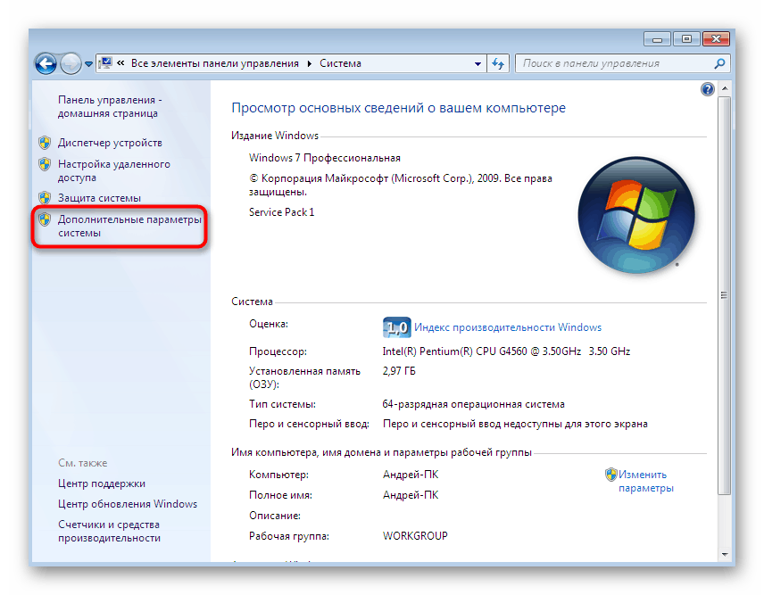
Task: Click the Forward navigation arrow button
Action: click(x=71, y=64)
